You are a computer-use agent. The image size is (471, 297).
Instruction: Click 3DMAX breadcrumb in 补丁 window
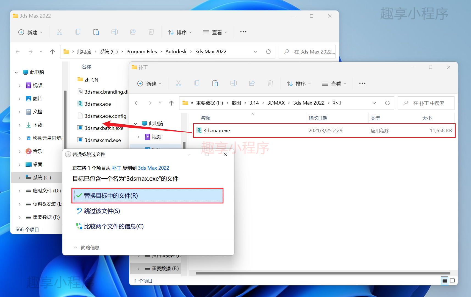point(276,103)
